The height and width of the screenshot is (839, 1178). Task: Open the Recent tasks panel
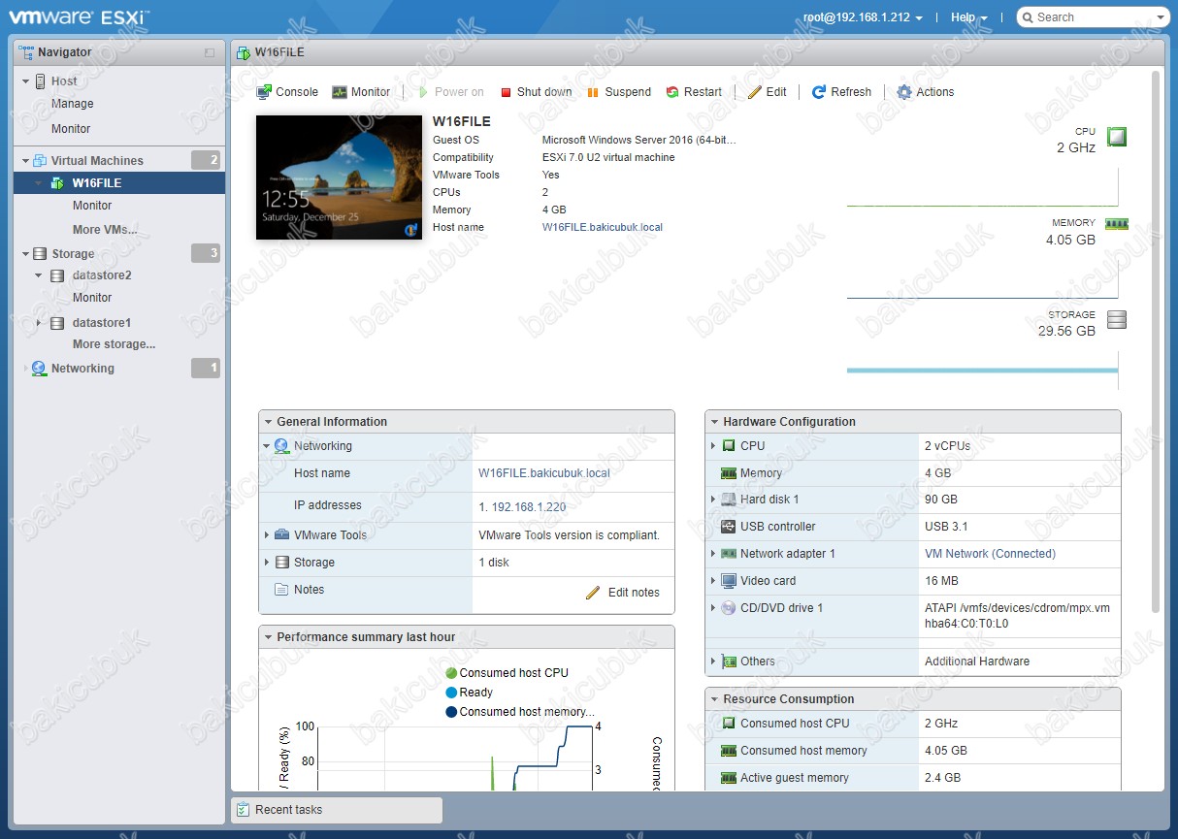pyautogui.click(x=337, y=810)
